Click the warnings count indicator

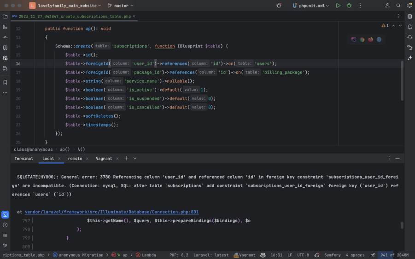pos(385,26)
